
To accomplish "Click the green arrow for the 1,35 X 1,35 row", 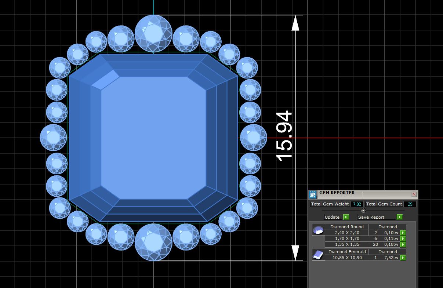I will (403, 244).
